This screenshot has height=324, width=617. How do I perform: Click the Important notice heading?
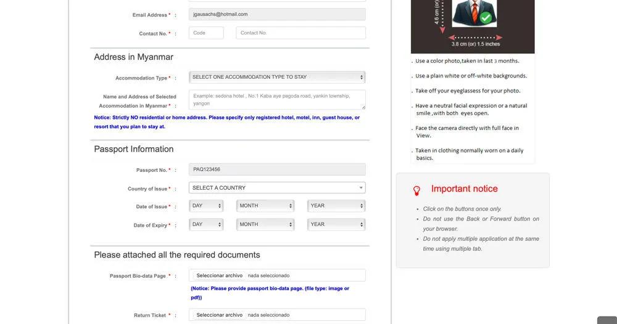(x=465, y=189)
